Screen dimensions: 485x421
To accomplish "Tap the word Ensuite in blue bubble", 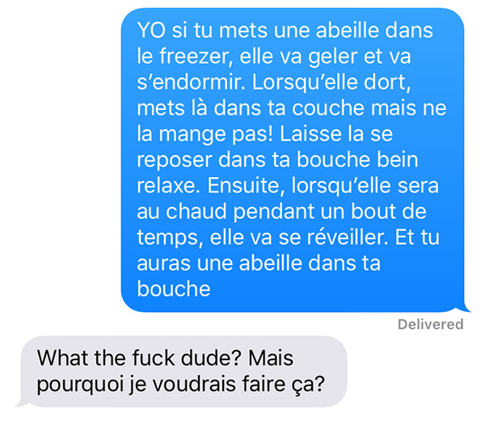I will pos(246,186).
